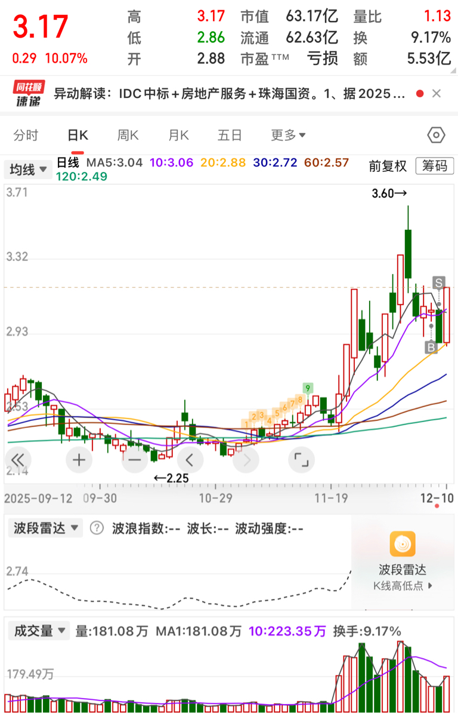Tap the green MA 120:2.49 legend
The width and height of the screenshot is (458, 713).
point(82,176)
